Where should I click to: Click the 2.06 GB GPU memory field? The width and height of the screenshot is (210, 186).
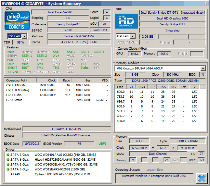(148, 36)
